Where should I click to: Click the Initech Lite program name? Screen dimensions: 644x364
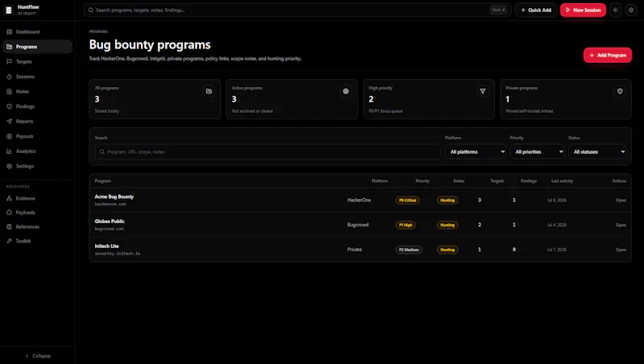tap(107, 246)
